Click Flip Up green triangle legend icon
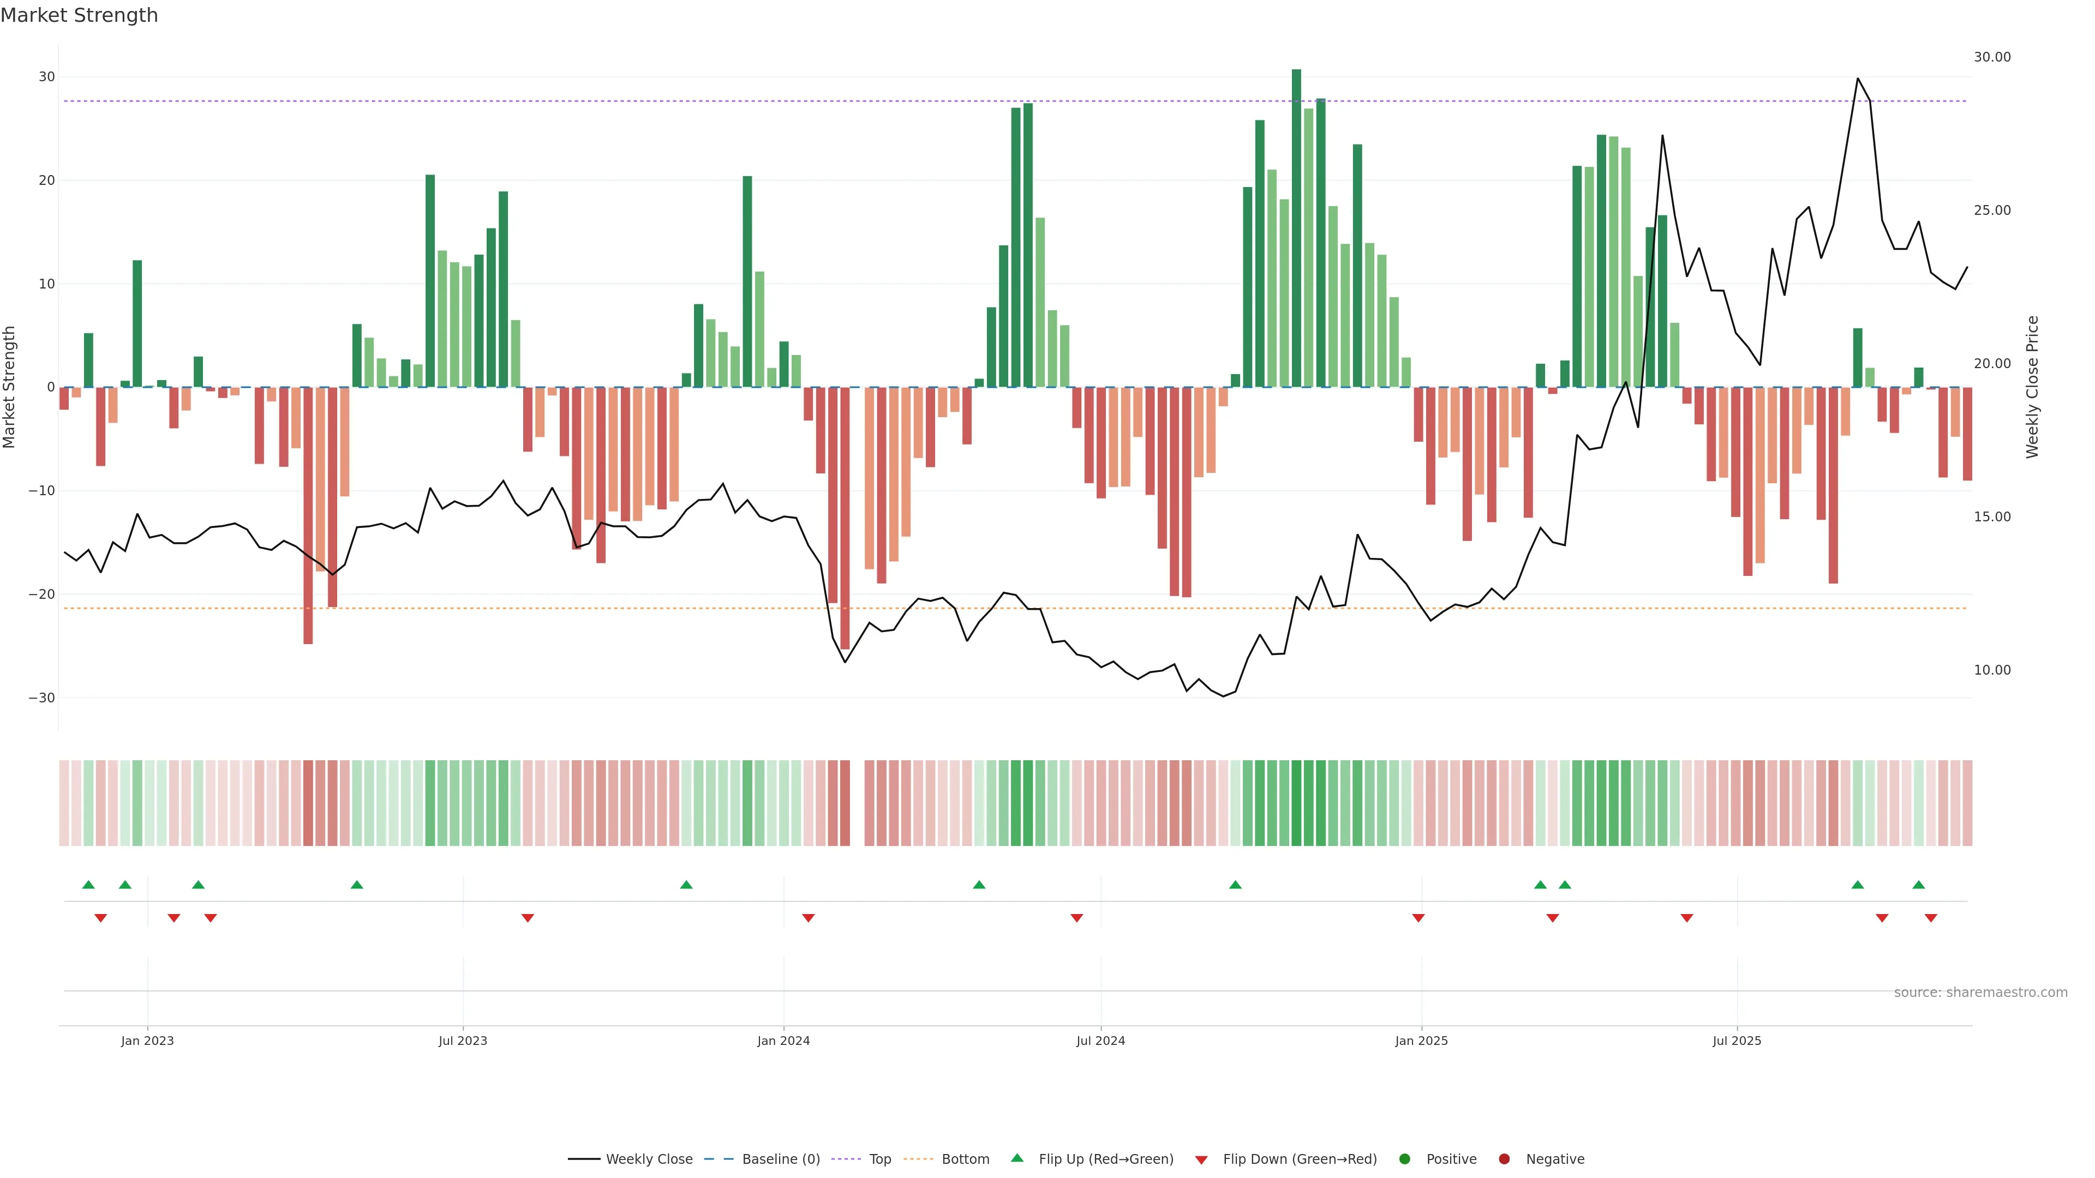This screenshot has height=1178, width=2095. pyautogui.click(x=1016, y=1158)
